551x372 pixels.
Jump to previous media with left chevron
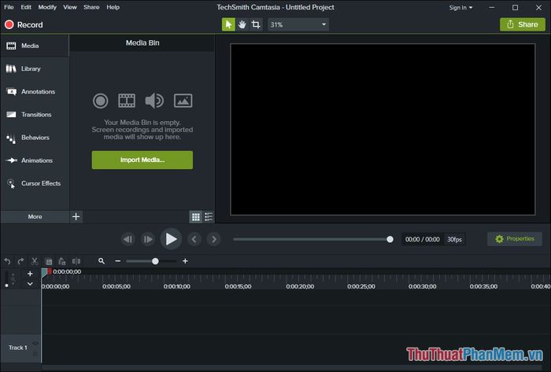point(194,239)
